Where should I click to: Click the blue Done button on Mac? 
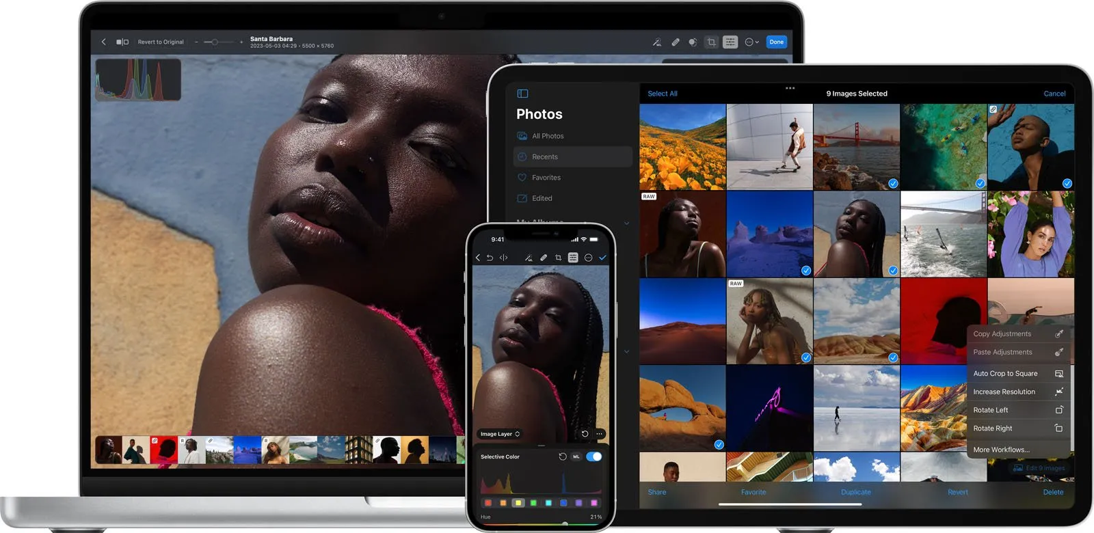pyautogui.click(x=777, y=42)
